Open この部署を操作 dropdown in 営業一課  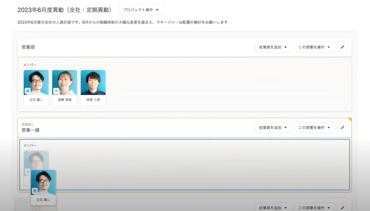coord(314,128)
